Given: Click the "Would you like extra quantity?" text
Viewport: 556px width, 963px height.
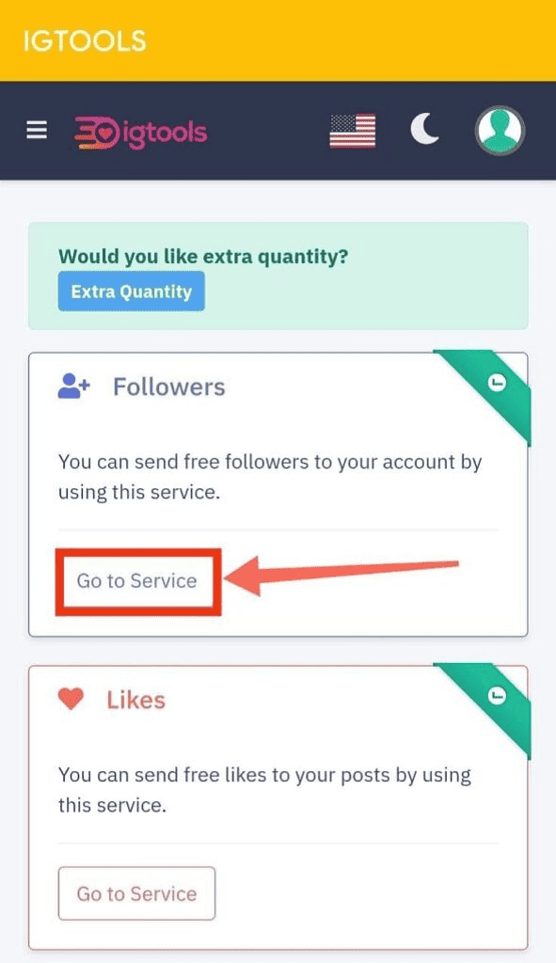Looking at the screenshot, I should coord(203,256).
